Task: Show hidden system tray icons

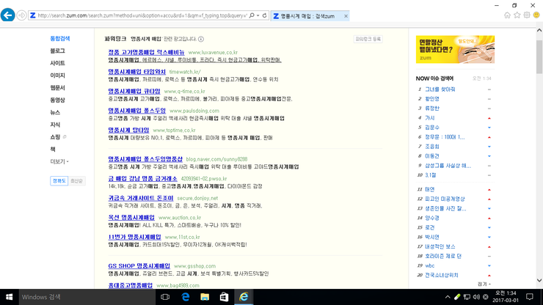Action: click(448, 297)
